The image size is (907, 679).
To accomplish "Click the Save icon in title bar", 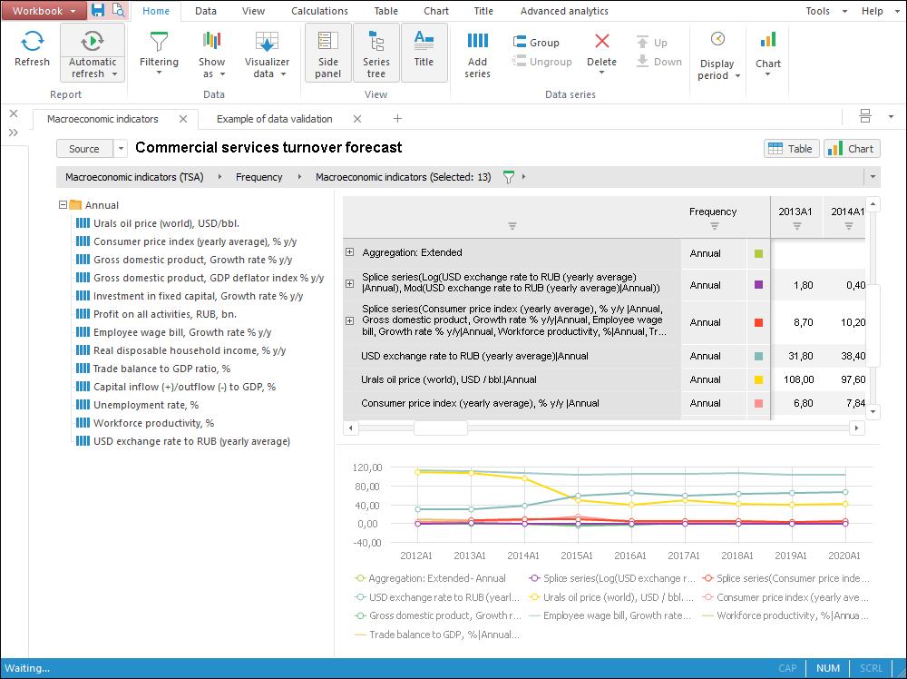I will [x=98, y=11].
